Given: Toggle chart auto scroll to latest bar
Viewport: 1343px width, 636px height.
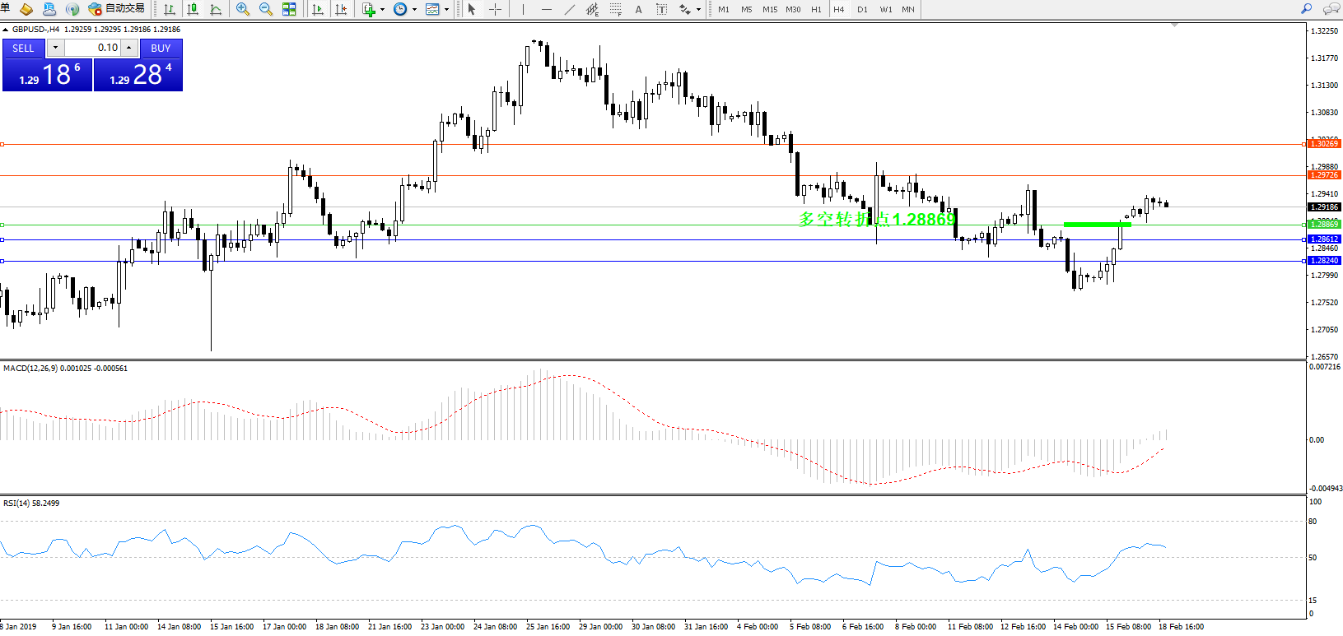Looking at the screenshot, I should [318, 9].
